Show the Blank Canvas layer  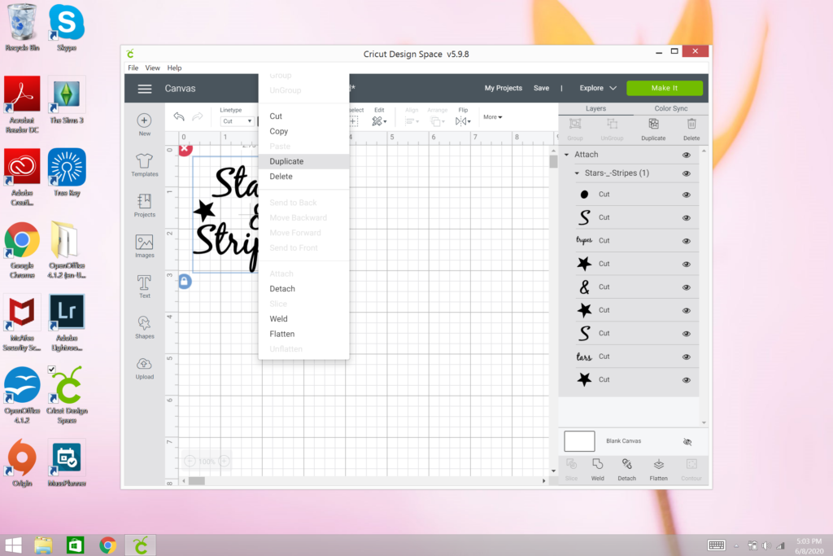tap(687, 441)
